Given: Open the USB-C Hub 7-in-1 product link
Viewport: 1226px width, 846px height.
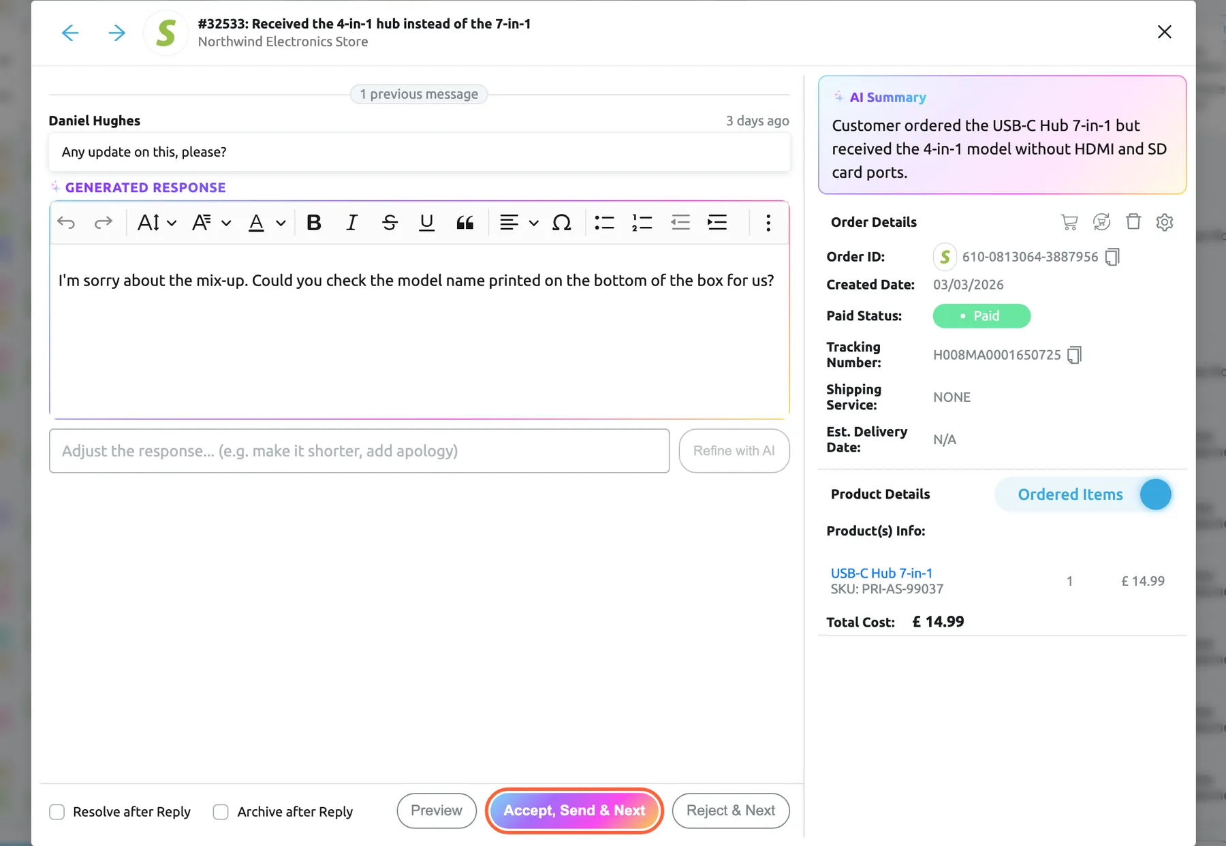Looking at the screenshot, I should click(881, 573).
